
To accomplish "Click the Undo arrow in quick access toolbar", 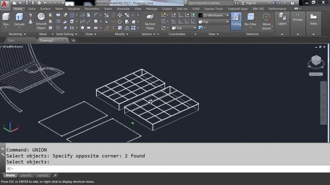I will point(45,3).
